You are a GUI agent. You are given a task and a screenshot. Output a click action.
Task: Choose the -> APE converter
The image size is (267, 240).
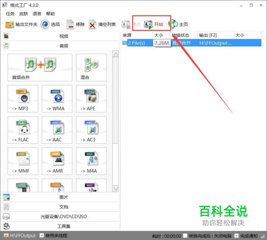coord(91,99)
